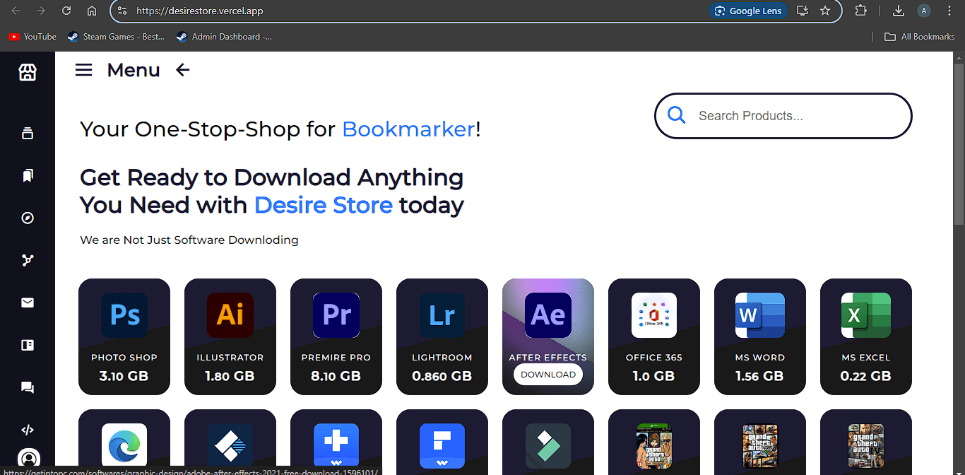Open the Chrome three-dot menu
The image size is (965, 475).
[x=949, y=11]
